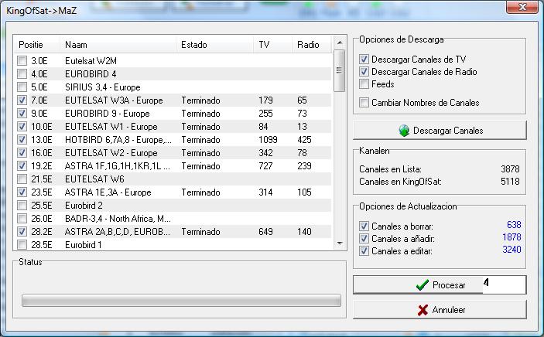The width and height of the screenshot is (544, 337).
Task: Uncheck the 13.0E HOTBIRD checkbox
Action: pyautogui.click(x=22, y=140)
